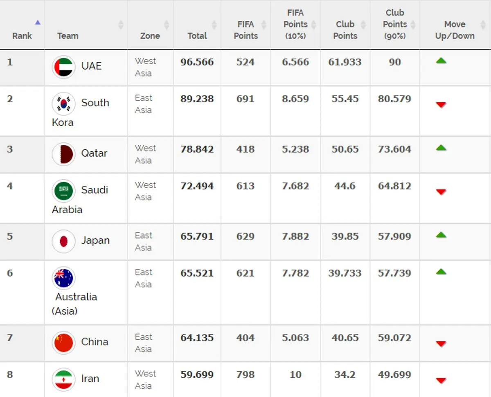This screenshot has width=491, height=397.
Task: Click the China flag icon
Action: [63, 343]
